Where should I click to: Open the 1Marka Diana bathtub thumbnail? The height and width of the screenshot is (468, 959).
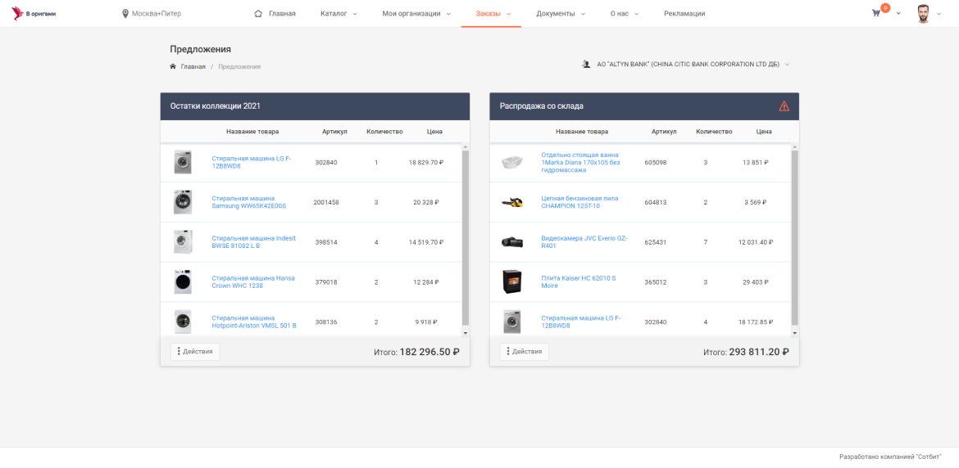[512, 162]
